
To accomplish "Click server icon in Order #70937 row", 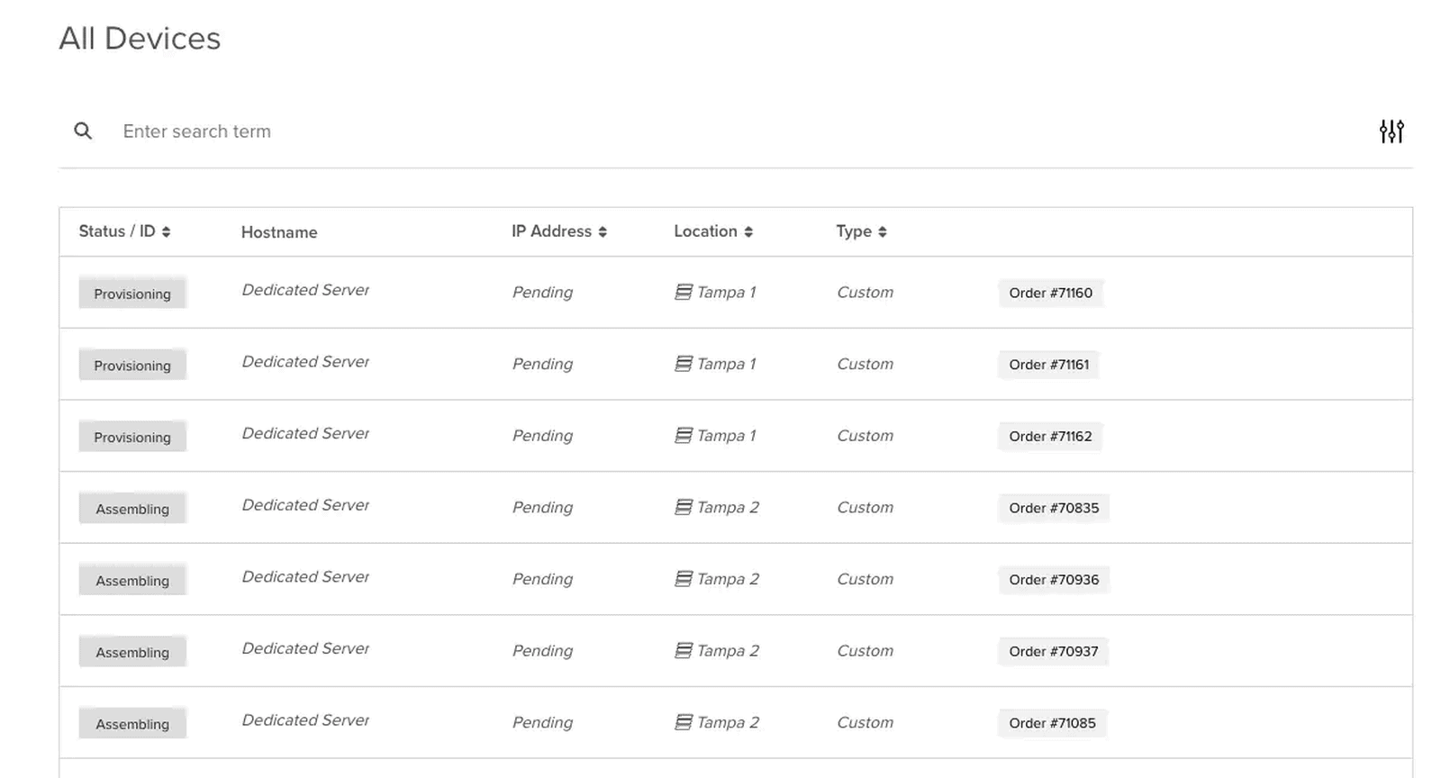I will click(684, 650).
